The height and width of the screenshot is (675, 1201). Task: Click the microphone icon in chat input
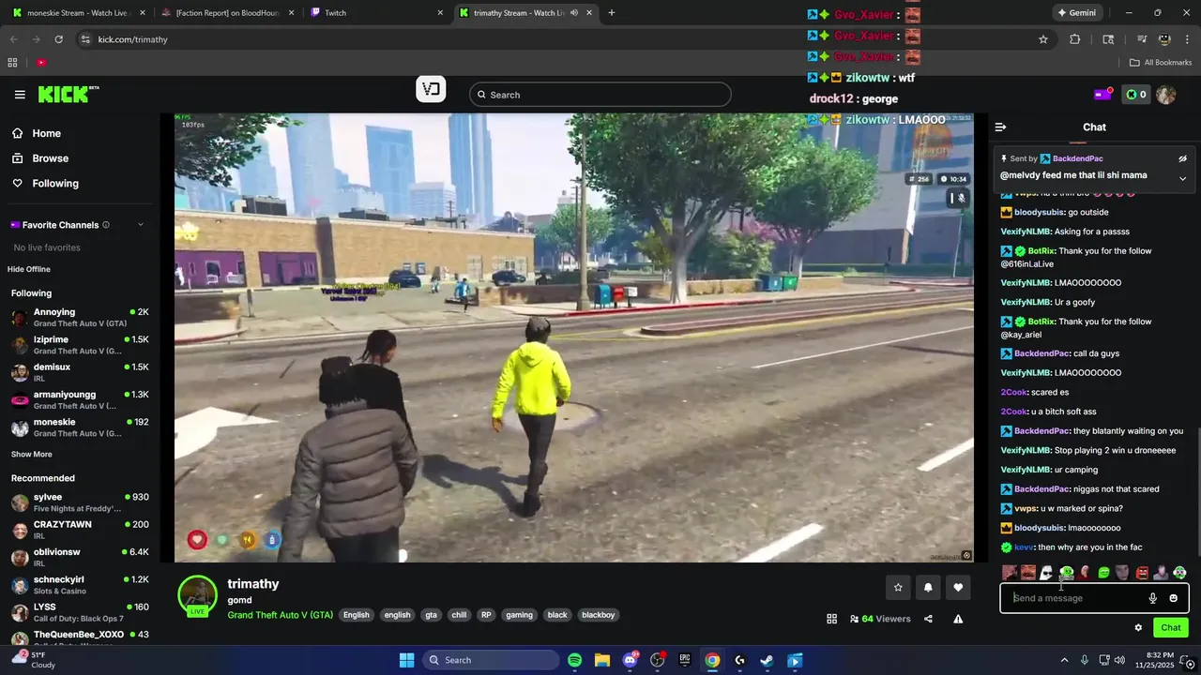(x=1153, y=598)
